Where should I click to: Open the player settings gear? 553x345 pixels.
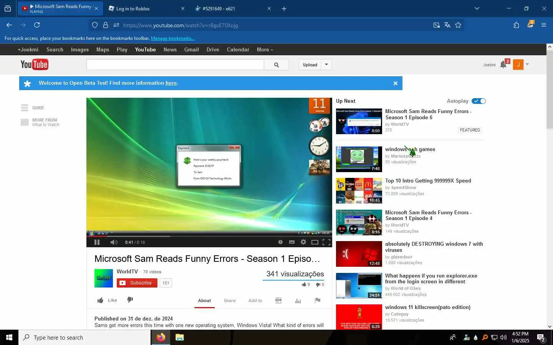(303, 242)
